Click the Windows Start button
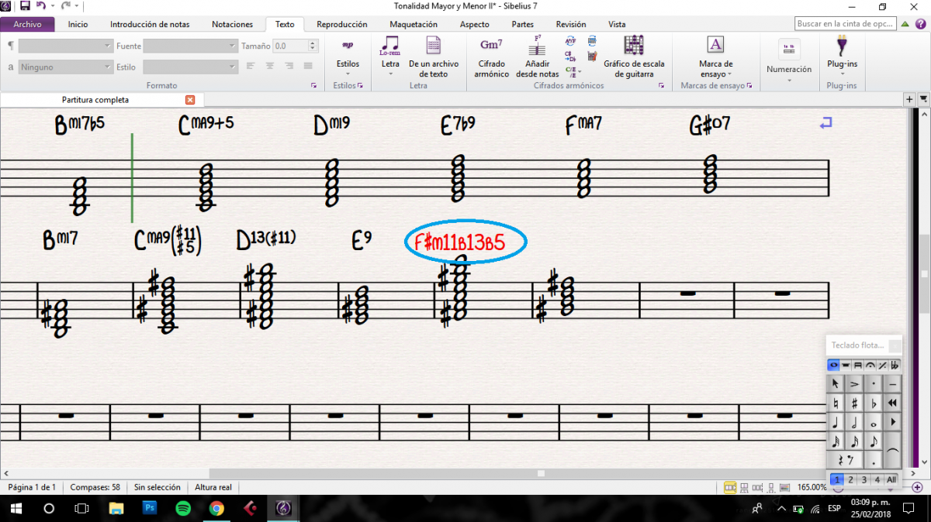 tap(16, 509)
